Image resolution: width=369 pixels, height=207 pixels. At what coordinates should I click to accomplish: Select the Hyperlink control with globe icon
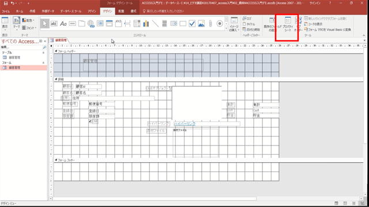click(91, 24)
